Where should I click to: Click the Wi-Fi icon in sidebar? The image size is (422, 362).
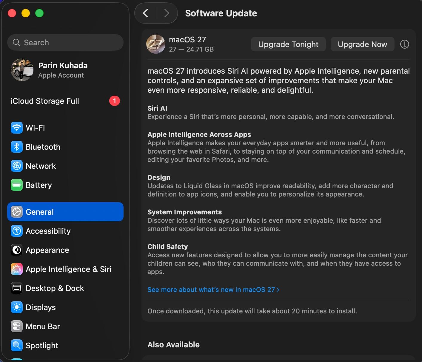tap(17, 128)
